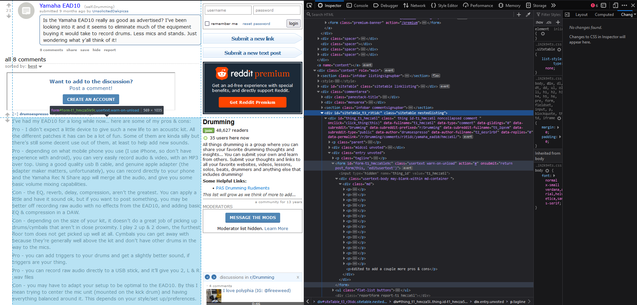
Task: Collapse the siteTable_t3_r3tidc div in the tree
Action: [x=322, y=113]
